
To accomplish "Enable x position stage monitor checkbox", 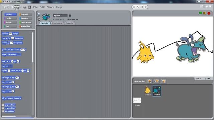I will 3,105.
